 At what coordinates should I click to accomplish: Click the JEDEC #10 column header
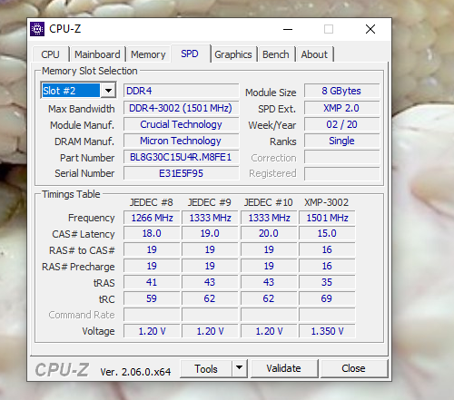[269, 202]
